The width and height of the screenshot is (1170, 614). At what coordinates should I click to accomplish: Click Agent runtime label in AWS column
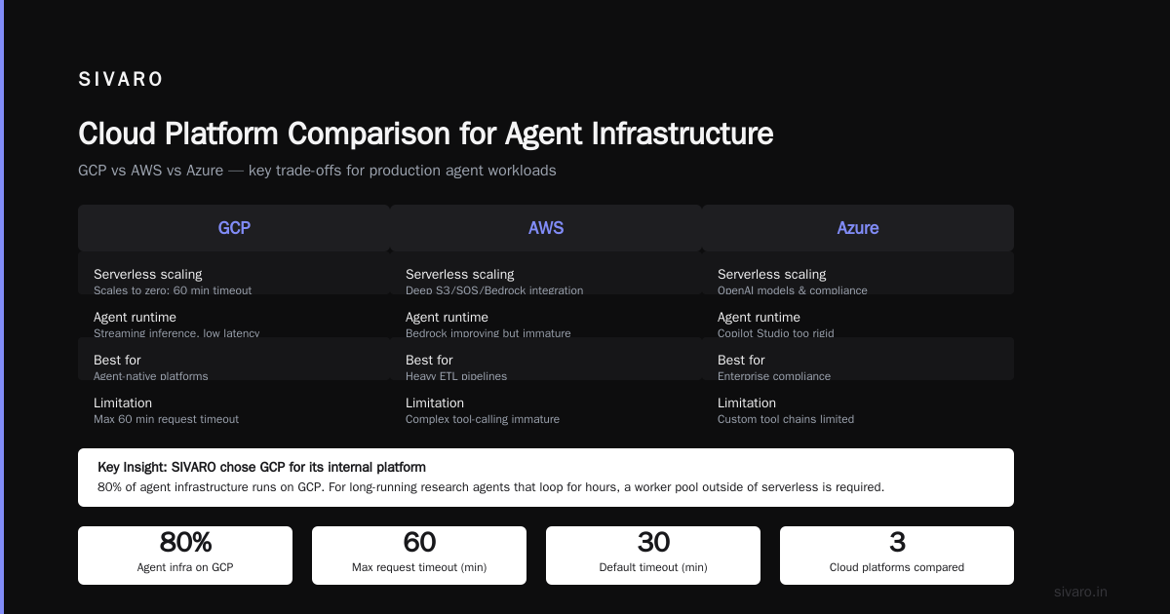click(x=447, y=317)
